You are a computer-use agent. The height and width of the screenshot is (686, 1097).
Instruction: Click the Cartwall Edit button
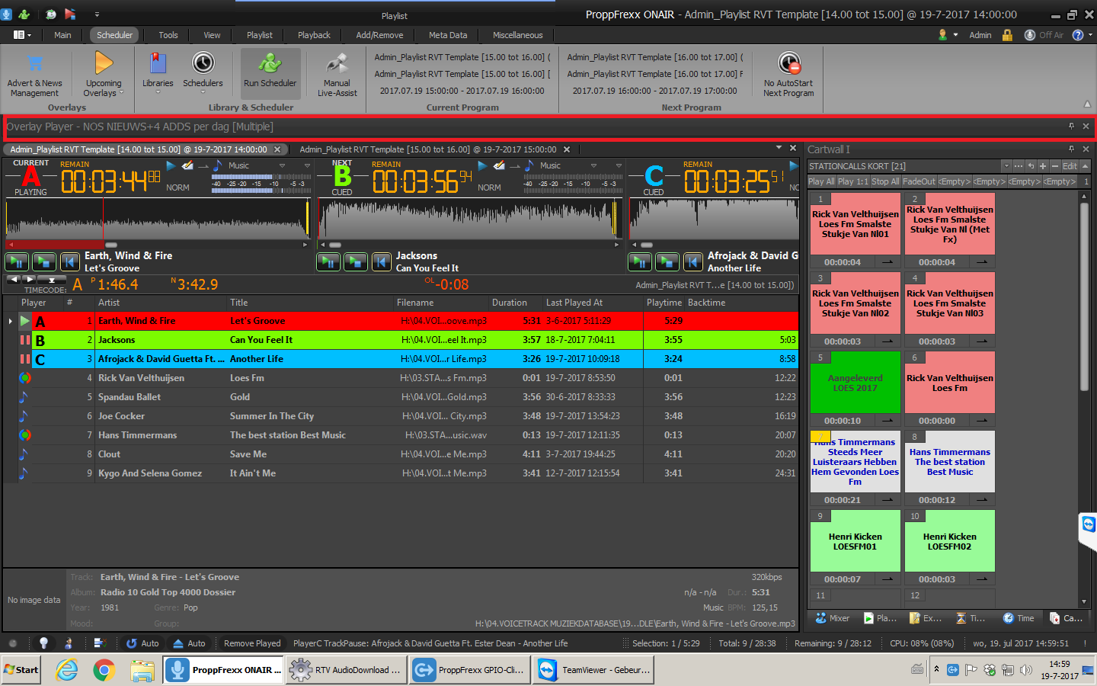point(1070,166)
